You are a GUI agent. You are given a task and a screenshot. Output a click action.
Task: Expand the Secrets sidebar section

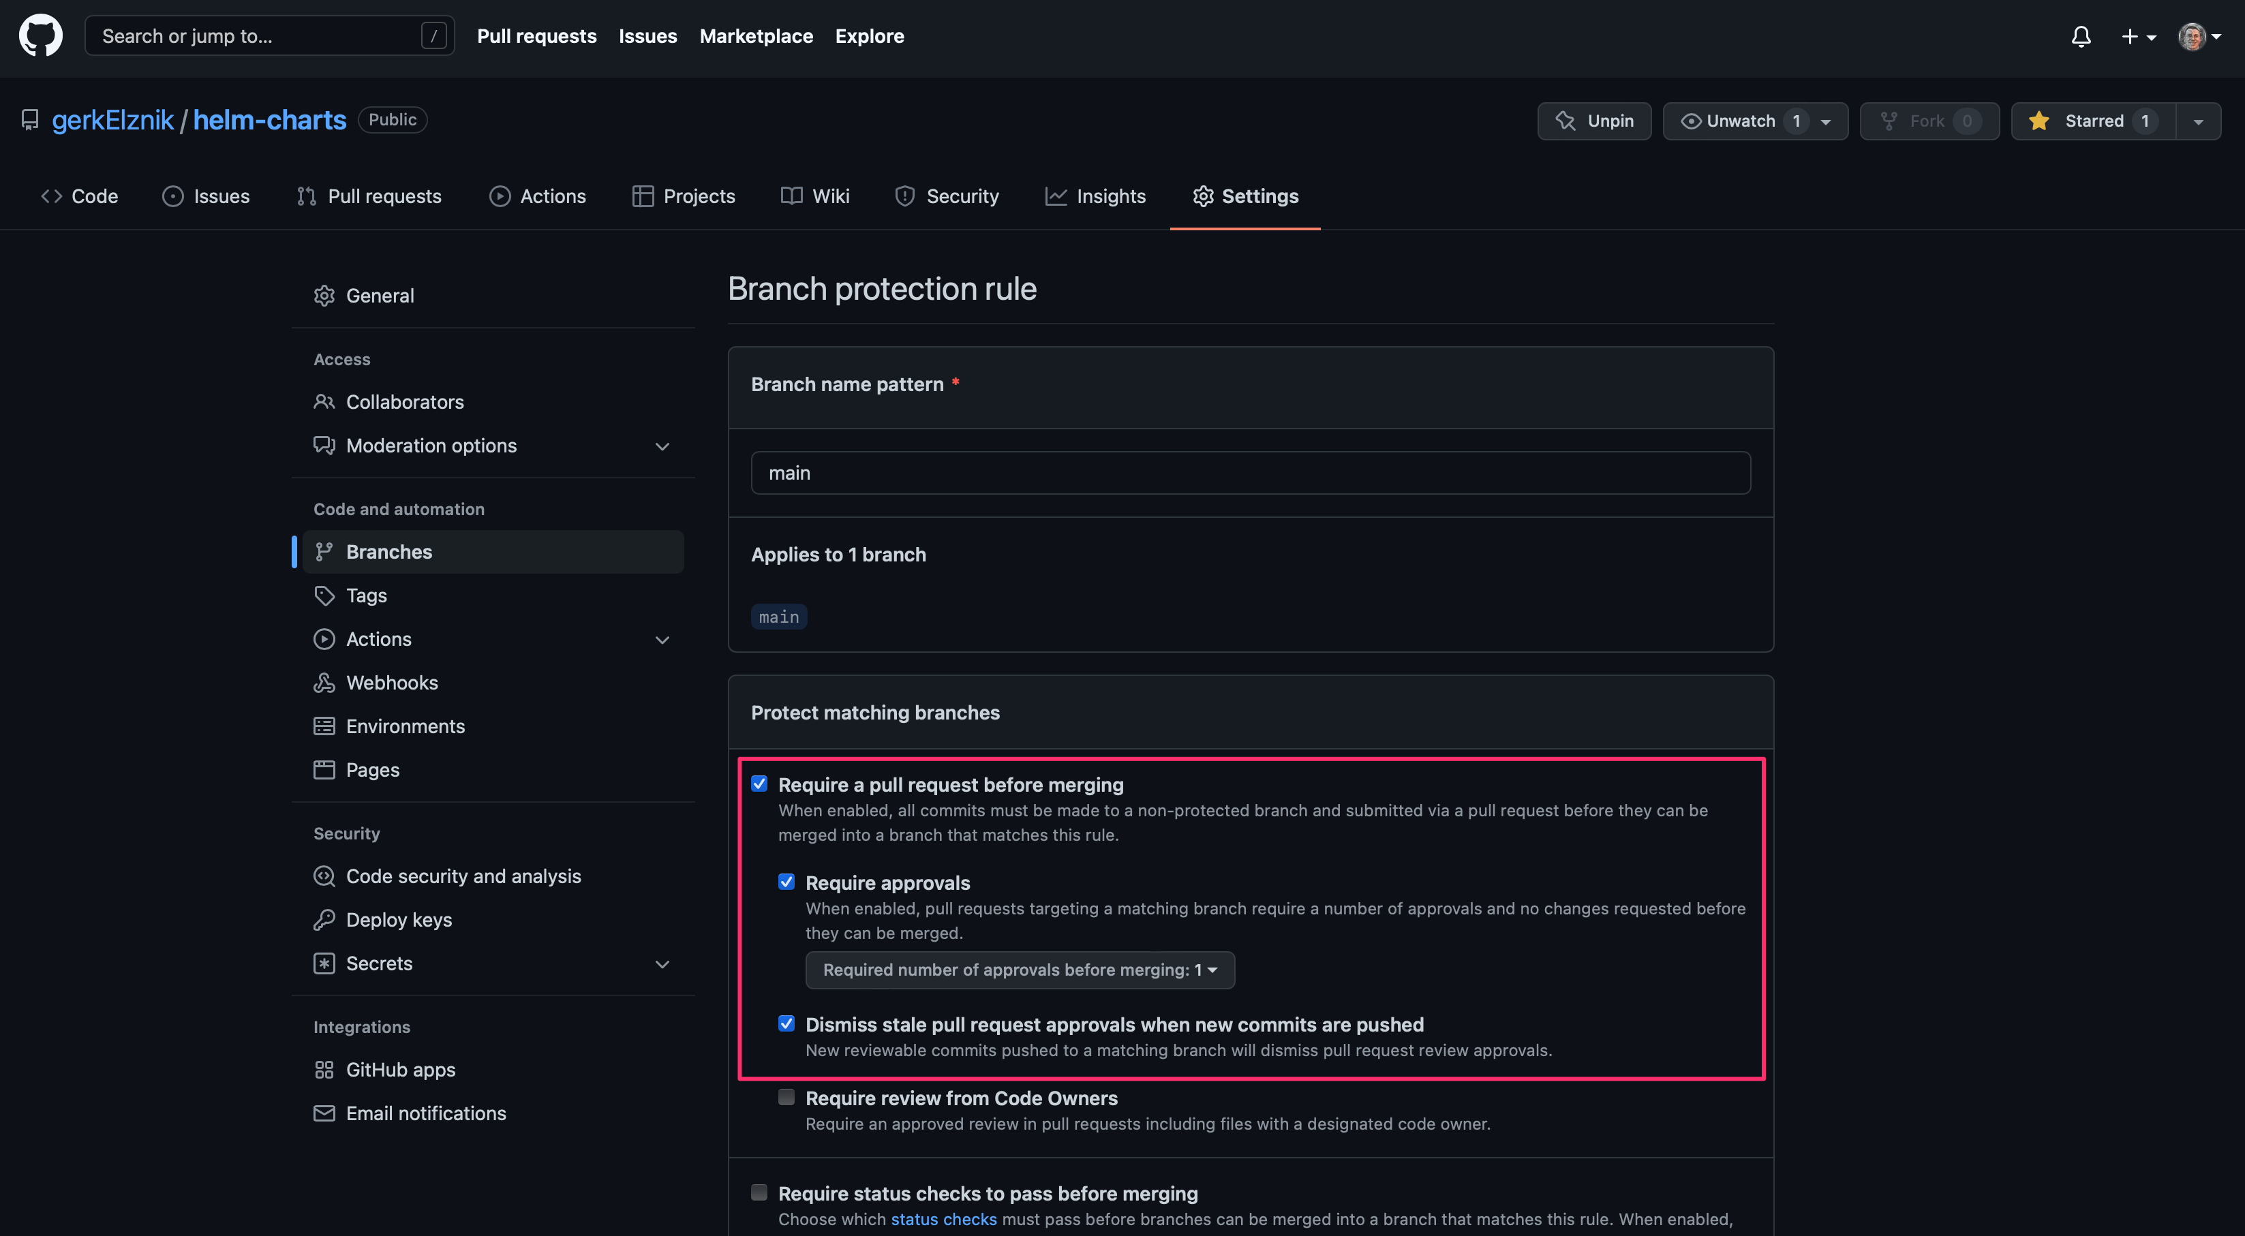tap(662, 964)
